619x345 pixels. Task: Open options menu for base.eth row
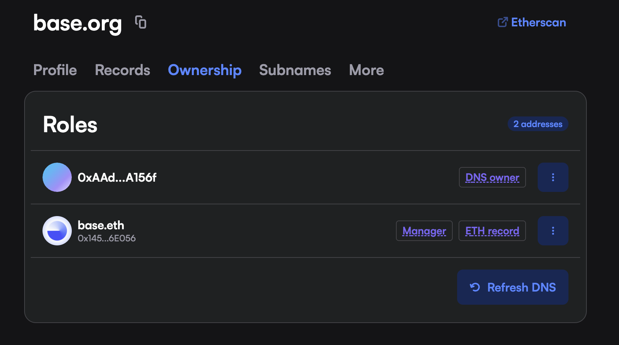553,231
